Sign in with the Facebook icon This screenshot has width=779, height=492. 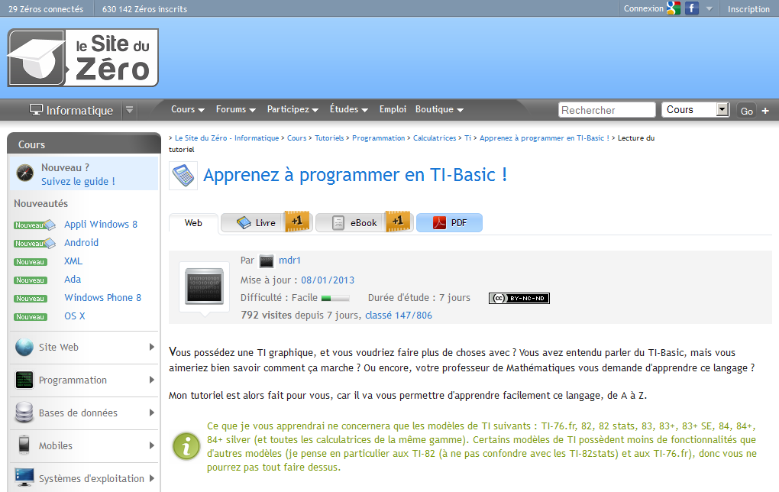[692, 8]
